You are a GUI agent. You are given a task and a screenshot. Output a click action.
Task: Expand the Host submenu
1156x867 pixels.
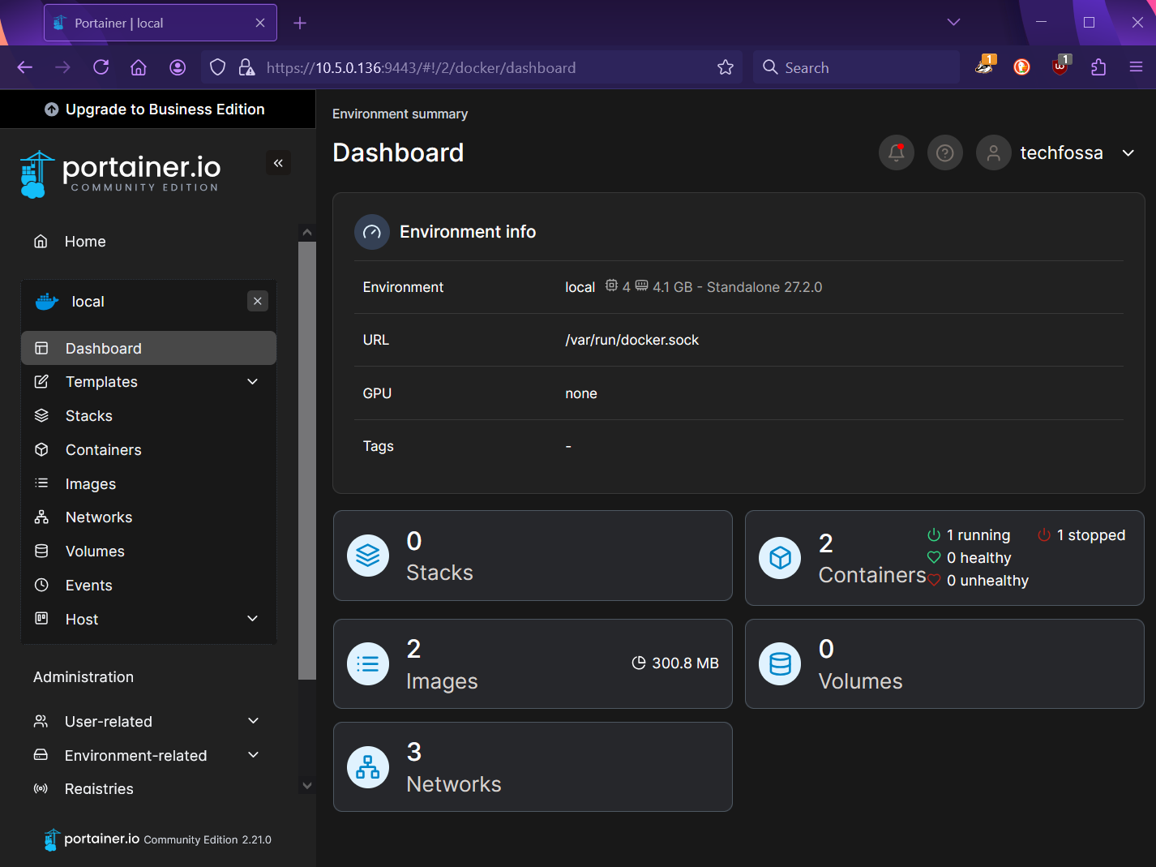tap(252, 619)
